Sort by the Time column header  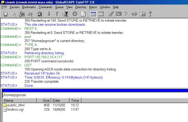pyautogui.click(x=75, y=100)
